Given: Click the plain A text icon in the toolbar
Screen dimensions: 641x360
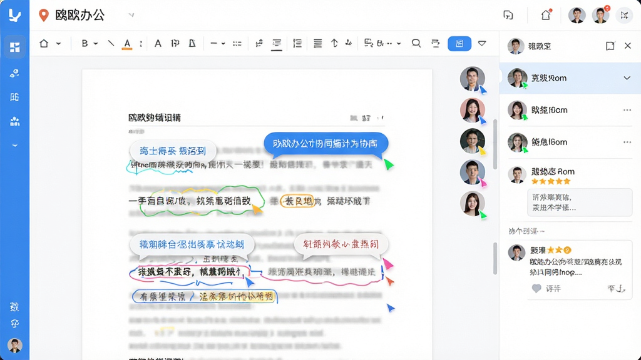Looking at the screenshot, I should (158, 43).
